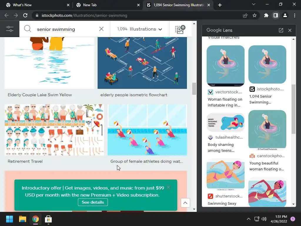301x226 pixels.
Task: Click elderly people isometric flowchart title
Action: 134,95
